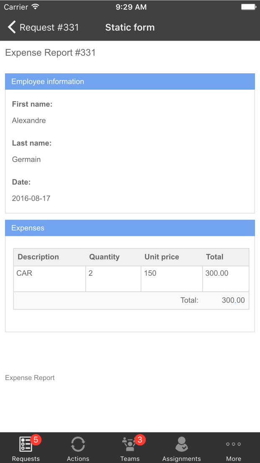Viewport: 260px width, 463px height.
Task: Switch to the Static form tab
Action: pyautogui.click(x=130, y=27)
